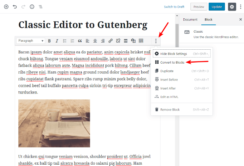Image resolution: width=244 pixels, height=166 pixels.
Task: Click the remove link icon
Action: (118, 41)
